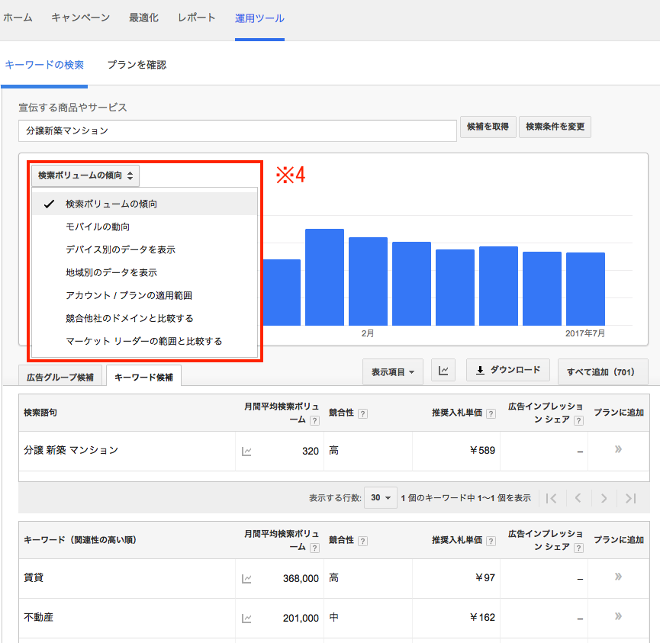Add 分譲 新築 マンション to plan arrow

(618, 449)
